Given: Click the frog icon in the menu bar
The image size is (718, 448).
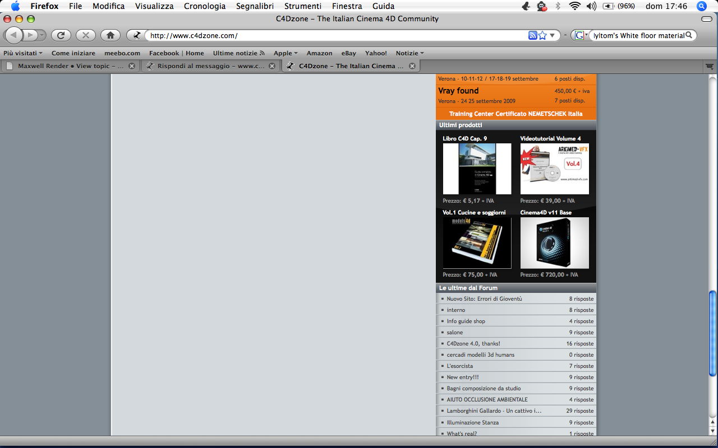Looking at the screenshot, I should point(526,6).
